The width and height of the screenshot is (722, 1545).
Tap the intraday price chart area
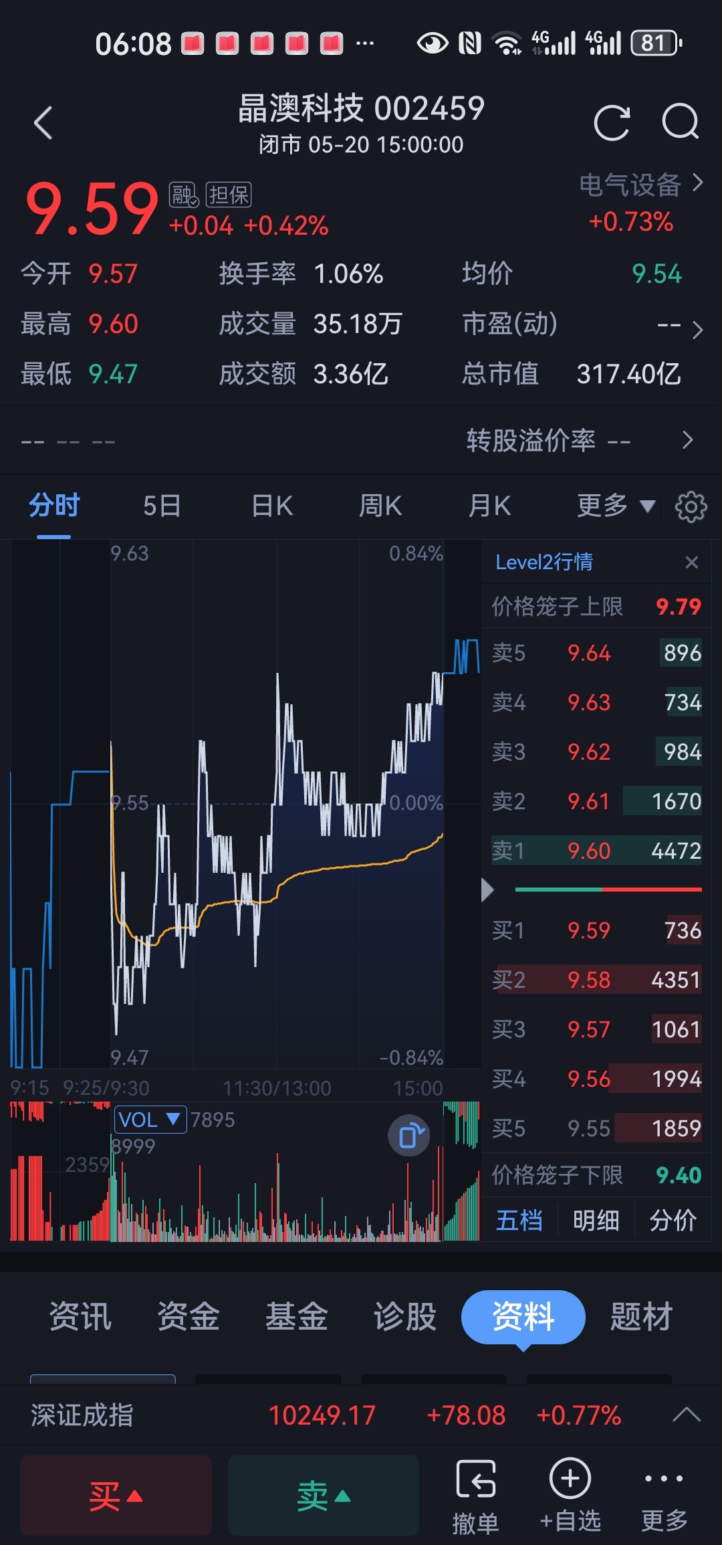(245, 805)
